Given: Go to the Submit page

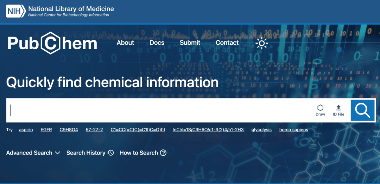Looking at the screenshot, I should point(190,43).
